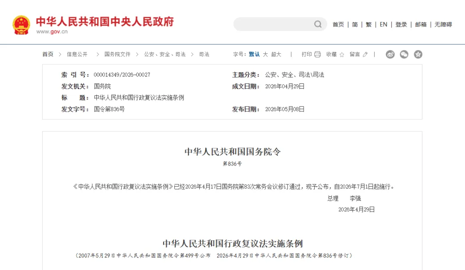The image size is (465, 270).
Task: Switch to traditional Chinese 繁
Action: [x=369, y=25]
